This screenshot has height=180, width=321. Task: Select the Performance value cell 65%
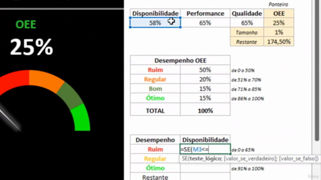pos(205,22)
